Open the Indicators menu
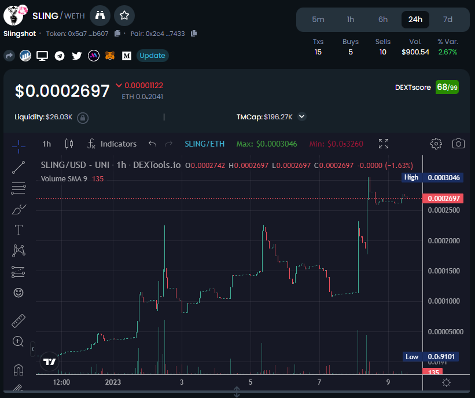 (x=112, y=144)
